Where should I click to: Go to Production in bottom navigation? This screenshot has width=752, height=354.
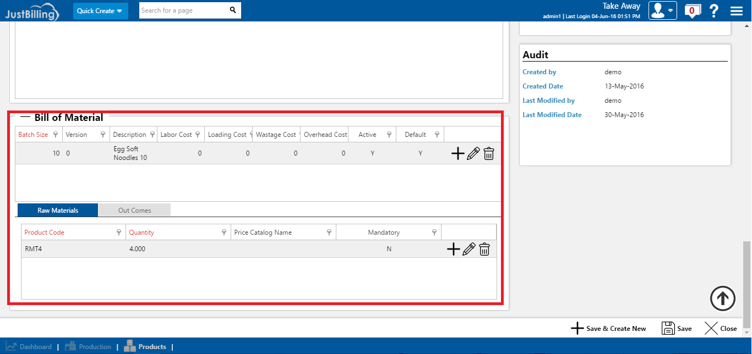pos(88,347)
